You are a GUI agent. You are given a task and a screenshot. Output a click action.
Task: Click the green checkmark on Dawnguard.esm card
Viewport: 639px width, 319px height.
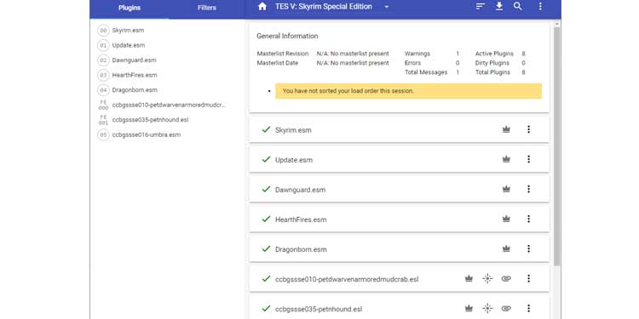tap(266, 189)
